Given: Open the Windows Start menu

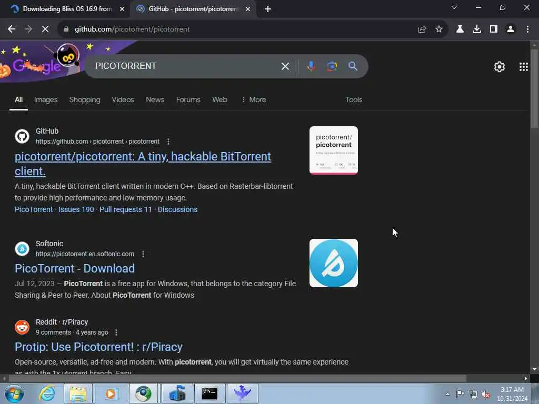Looking at the screenshot, I should [14, 393].
